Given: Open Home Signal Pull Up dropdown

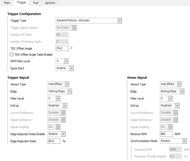Looking at the screenshot, I should [x=170, y=106].
